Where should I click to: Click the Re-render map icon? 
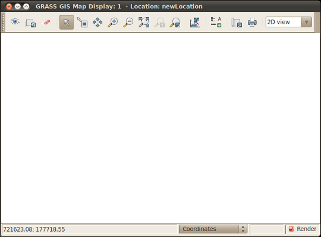tap(30, 23)
